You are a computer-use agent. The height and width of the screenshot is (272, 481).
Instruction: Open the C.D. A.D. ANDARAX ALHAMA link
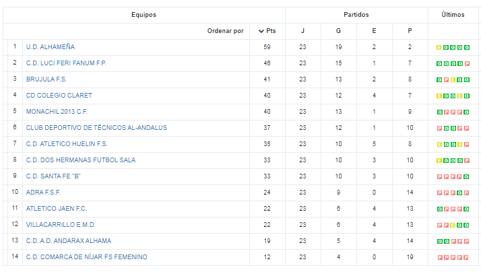click(x=69, y=241)
